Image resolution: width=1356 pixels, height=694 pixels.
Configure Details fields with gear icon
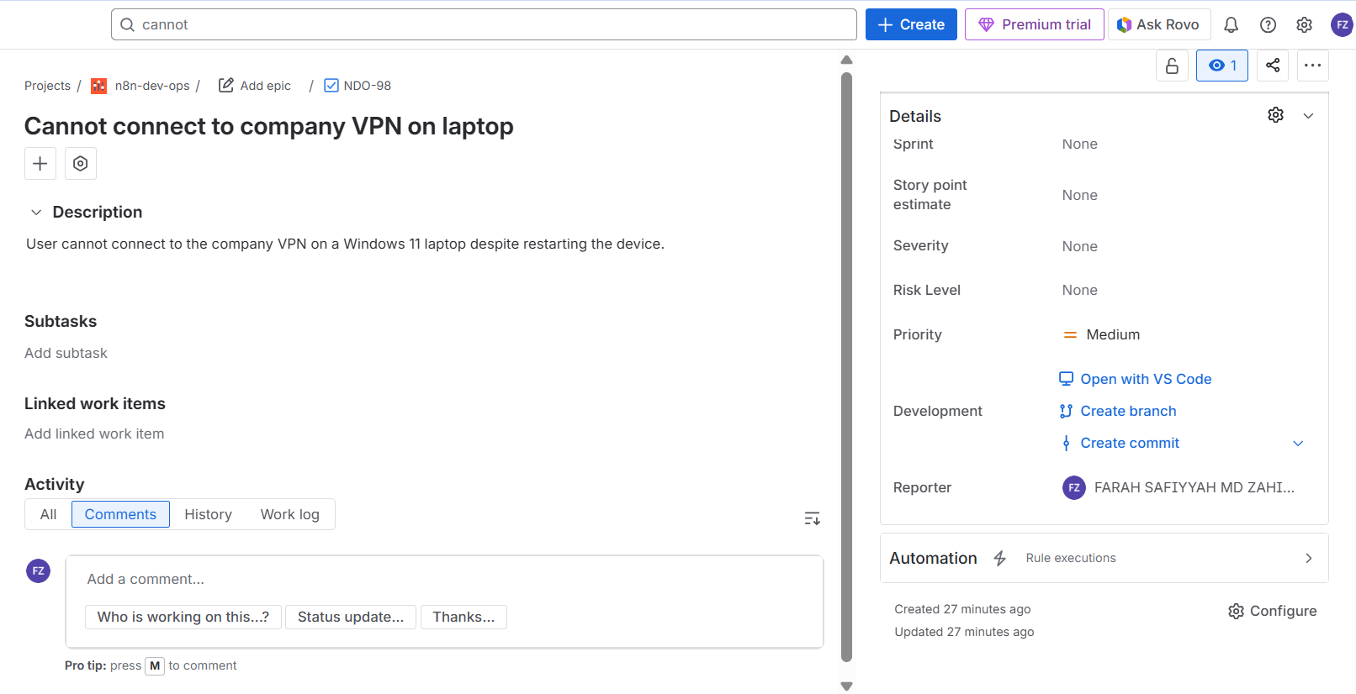click(x=1275, y=115)
